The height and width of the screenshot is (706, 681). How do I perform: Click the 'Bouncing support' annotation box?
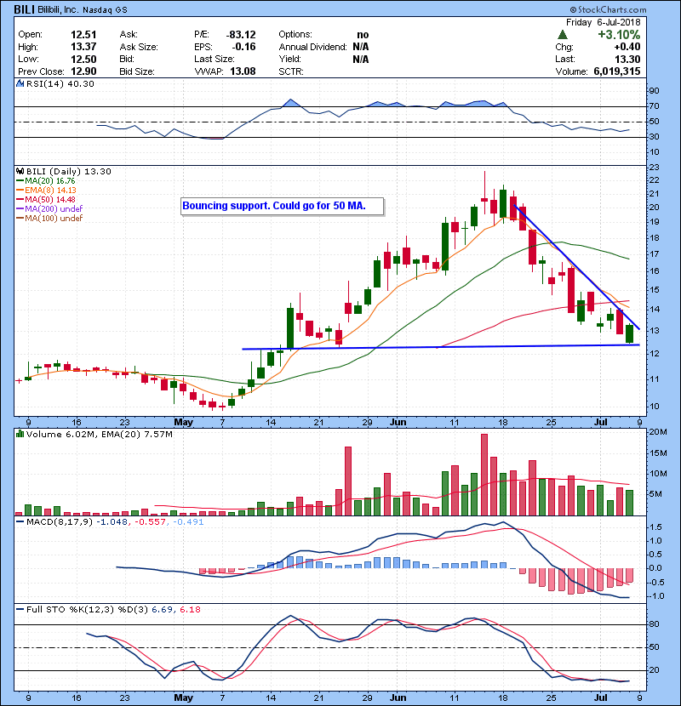click(282, 206)
